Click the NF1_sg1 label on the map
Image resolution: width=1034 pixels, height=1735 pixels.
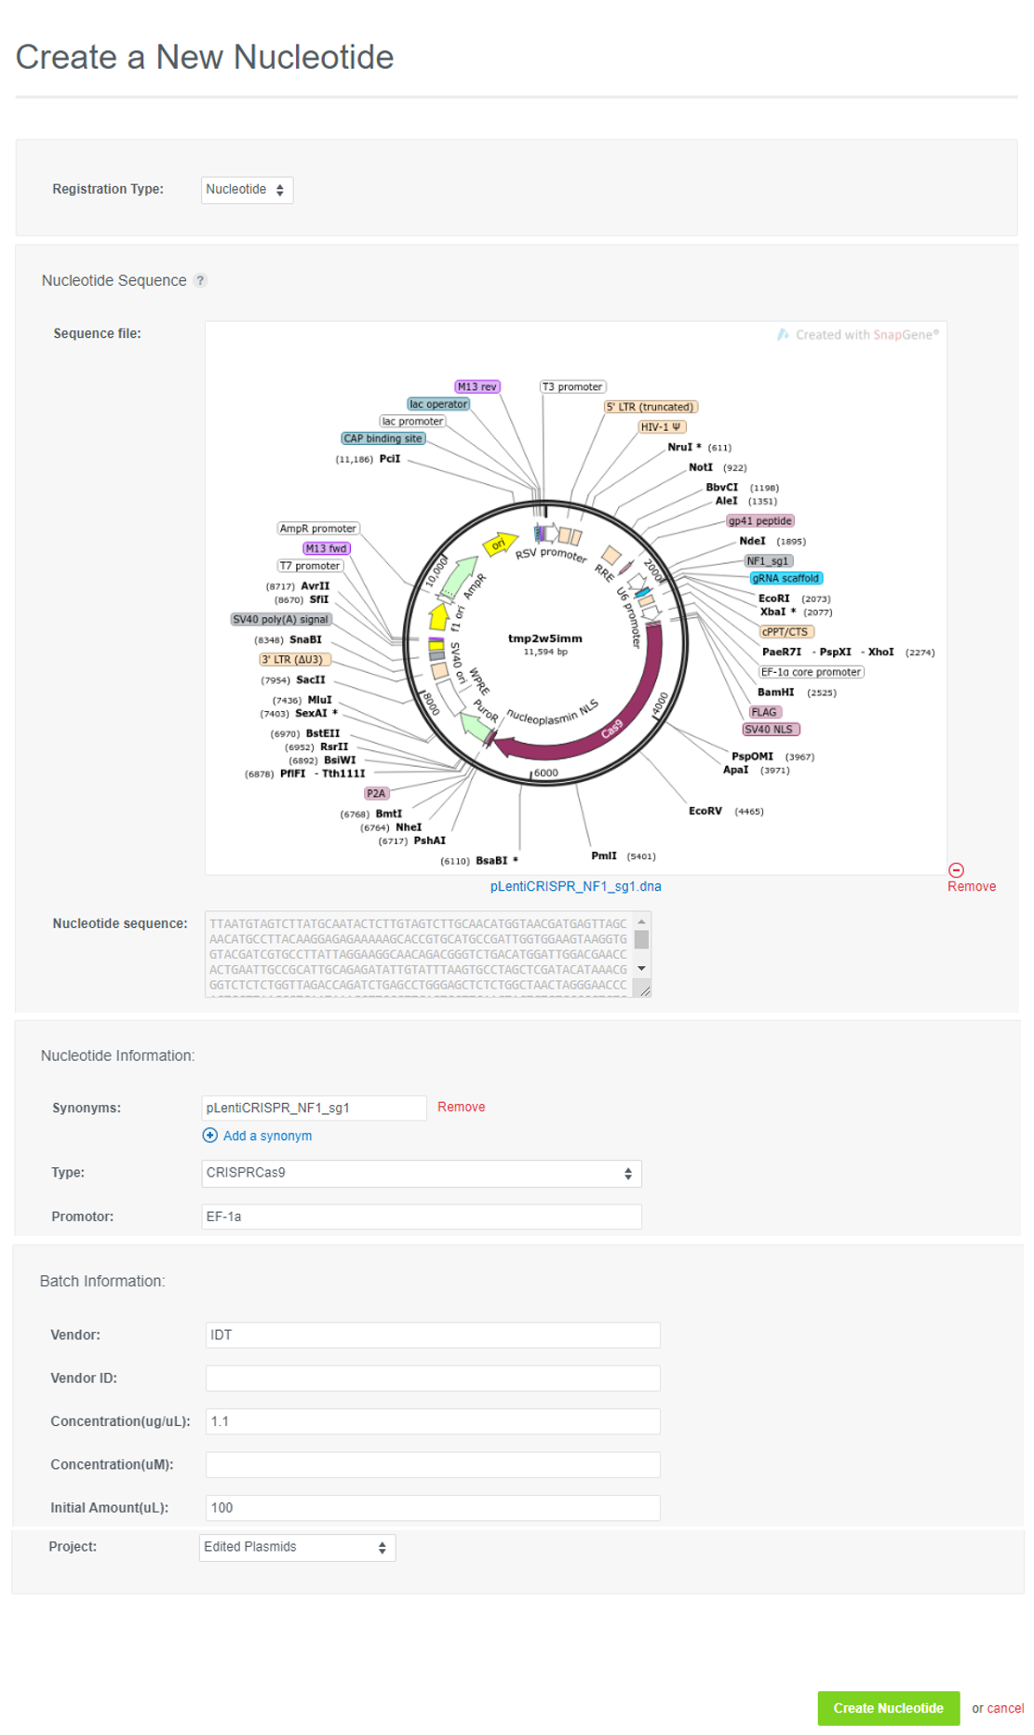768,561
